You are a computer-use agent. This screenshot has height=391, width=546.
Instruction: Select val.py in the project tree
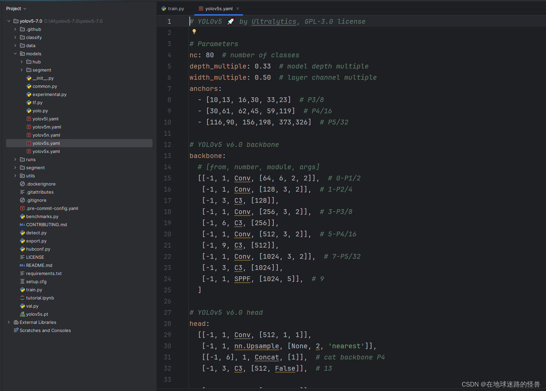pos(32,306)
